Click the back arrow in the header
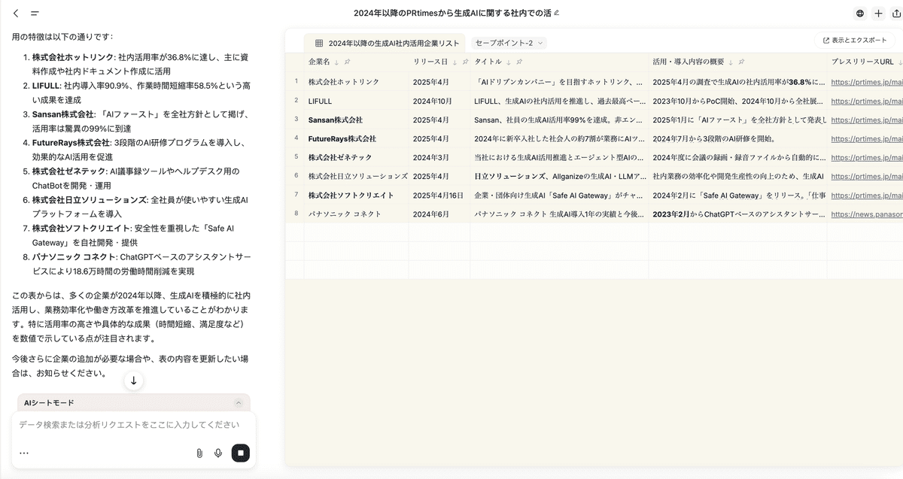Screen dimensions: 903x479 16,14
